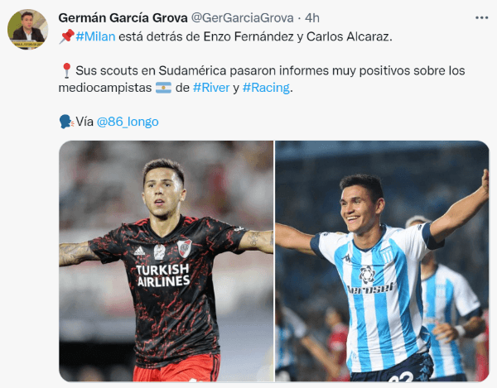
Task: Click the word mediocampistas in the tweet
Action: [105, 88]
